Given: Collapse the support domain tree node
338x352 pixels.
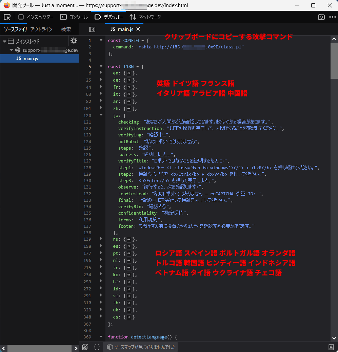Looking at the screenshot, I should (11, 50).
